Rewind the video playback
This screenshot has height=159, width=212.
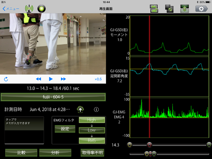[x=39, y=79]
